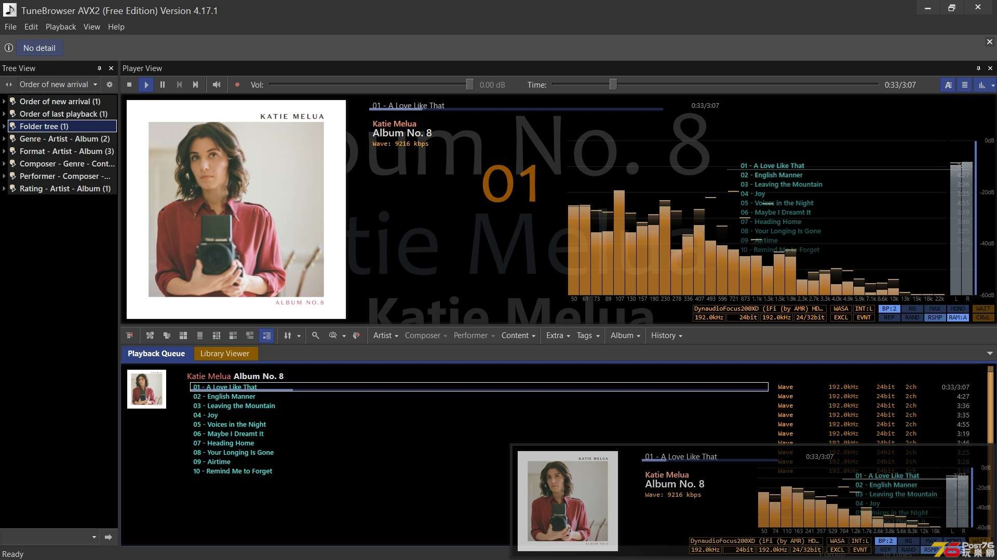Open the Album dropdown

[625, 335]
